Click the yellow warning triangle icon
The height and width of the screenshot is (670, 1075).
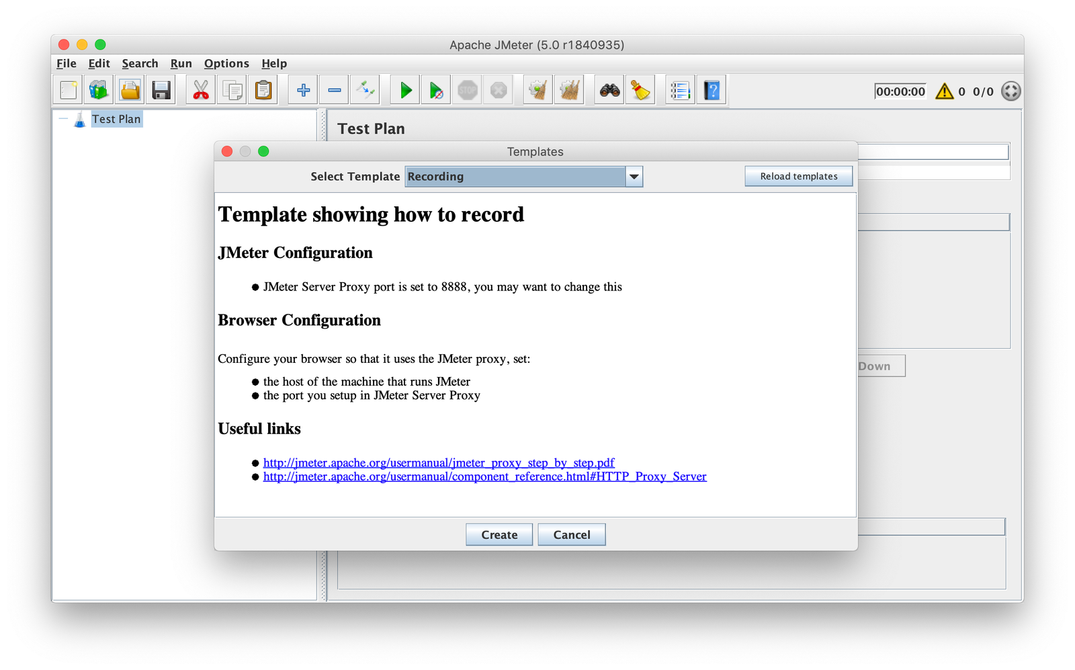pos(944,91)
